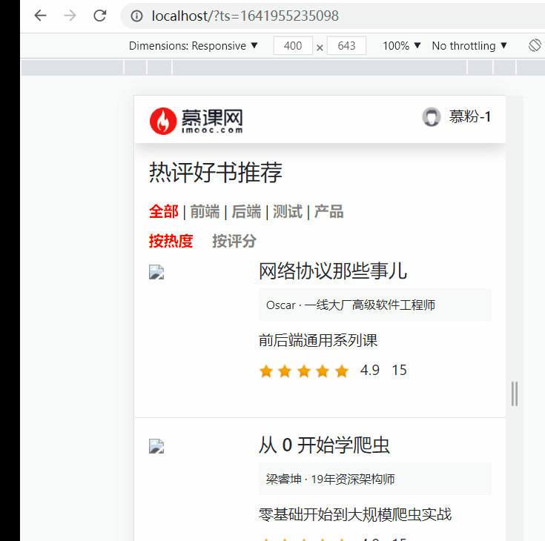This screenshot has height=541, width=545.
Task: Click the address bar URL
Action: point(245,16)
